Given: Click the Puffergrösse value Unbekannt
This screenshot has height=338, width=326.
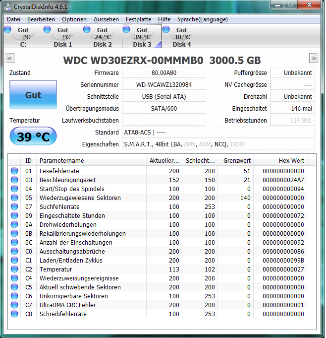Looking at the screenshot, I should point(292,72).
